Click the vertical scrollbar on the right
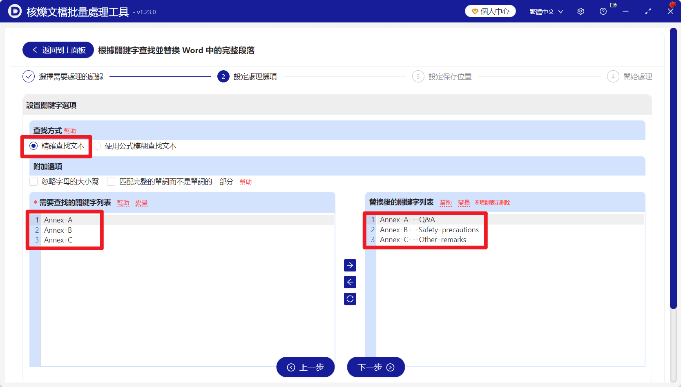The height and width of the screenshot is (387, 681). 673,168
